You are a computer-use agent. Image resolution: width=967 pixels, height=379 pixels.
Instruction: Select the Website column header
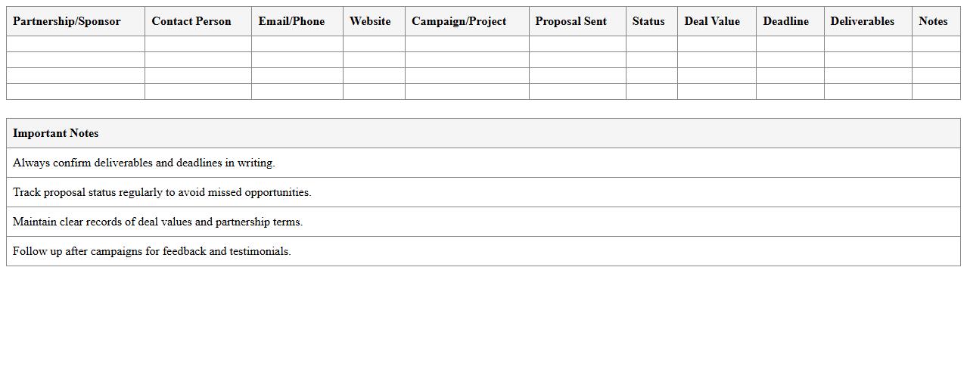pyautogui.click(x=370, y=21)
